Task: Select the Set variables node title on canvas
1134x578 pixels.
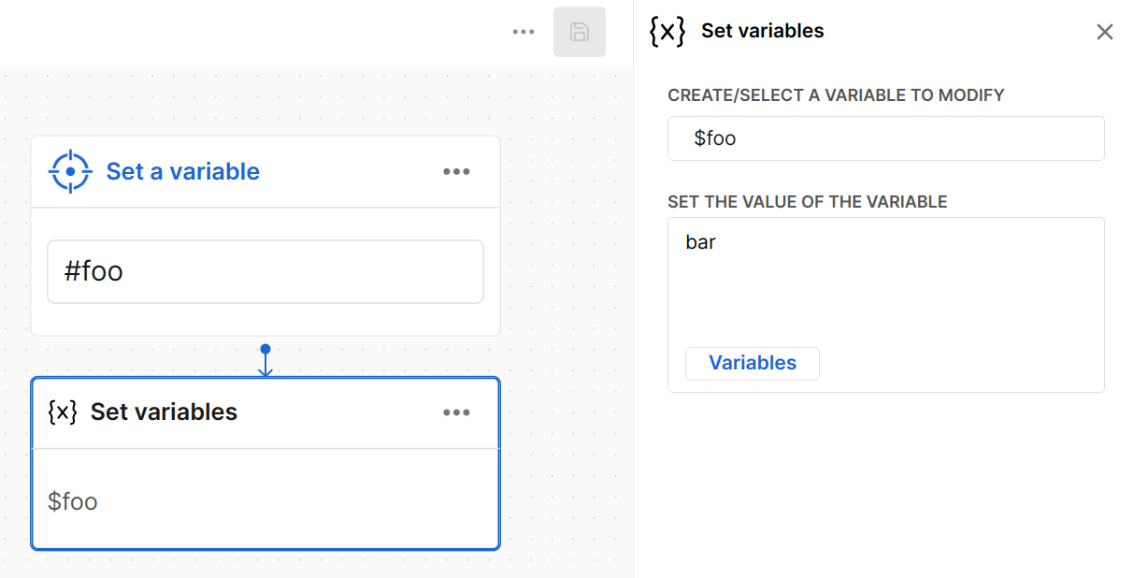Action: (x=164, y=412)
